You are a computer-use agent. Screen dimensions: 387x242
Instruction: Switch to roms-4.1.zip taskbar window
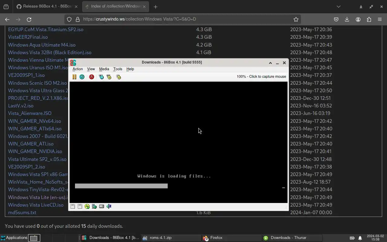coord(171,238)
